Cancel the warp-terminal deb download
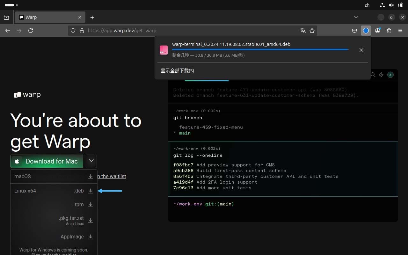The image size is (408, 255). pos(361,50)
